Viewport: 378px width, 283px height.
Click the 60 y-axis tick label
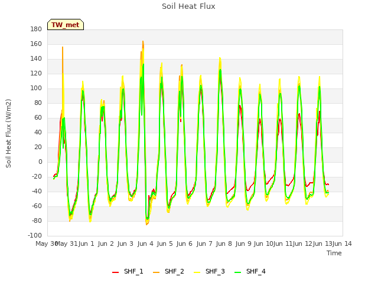[38, 117]
